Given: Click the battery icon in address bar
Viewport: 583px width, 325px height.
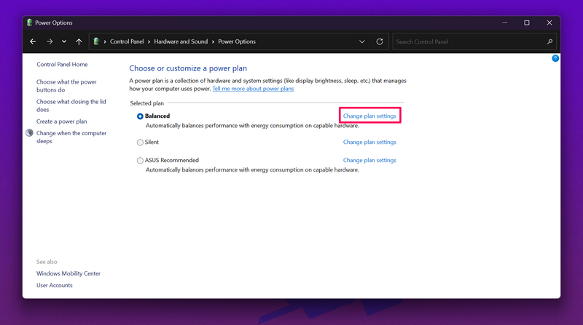Looking at the screenshot, I should click(96, 42).
